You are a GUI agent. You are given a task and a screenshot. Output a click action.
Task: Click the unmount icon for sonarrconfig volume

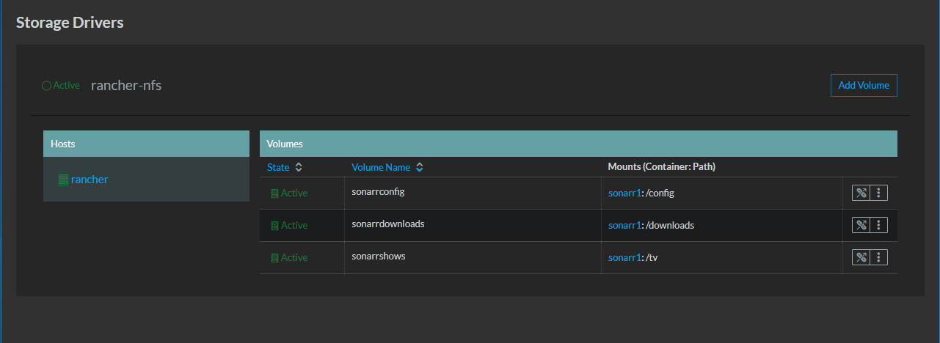click(x=861, y=193)
